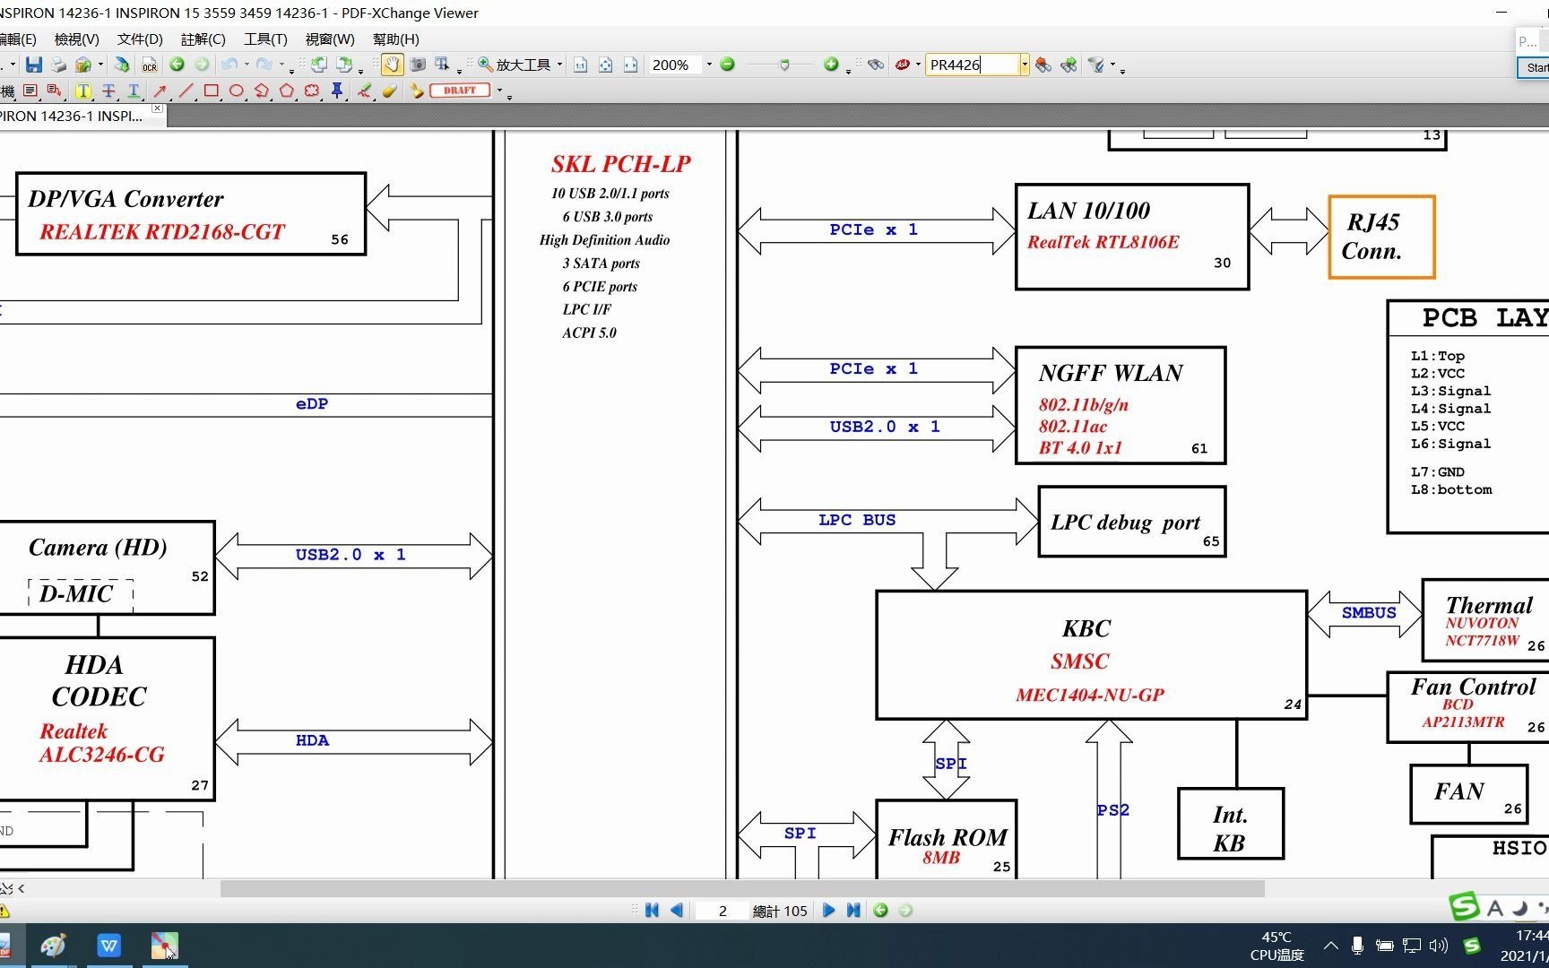The height and width of the screenshot is (968, 1549).
Task: Select the Polygon drawing tool
Action: click(x=286, y=91)
